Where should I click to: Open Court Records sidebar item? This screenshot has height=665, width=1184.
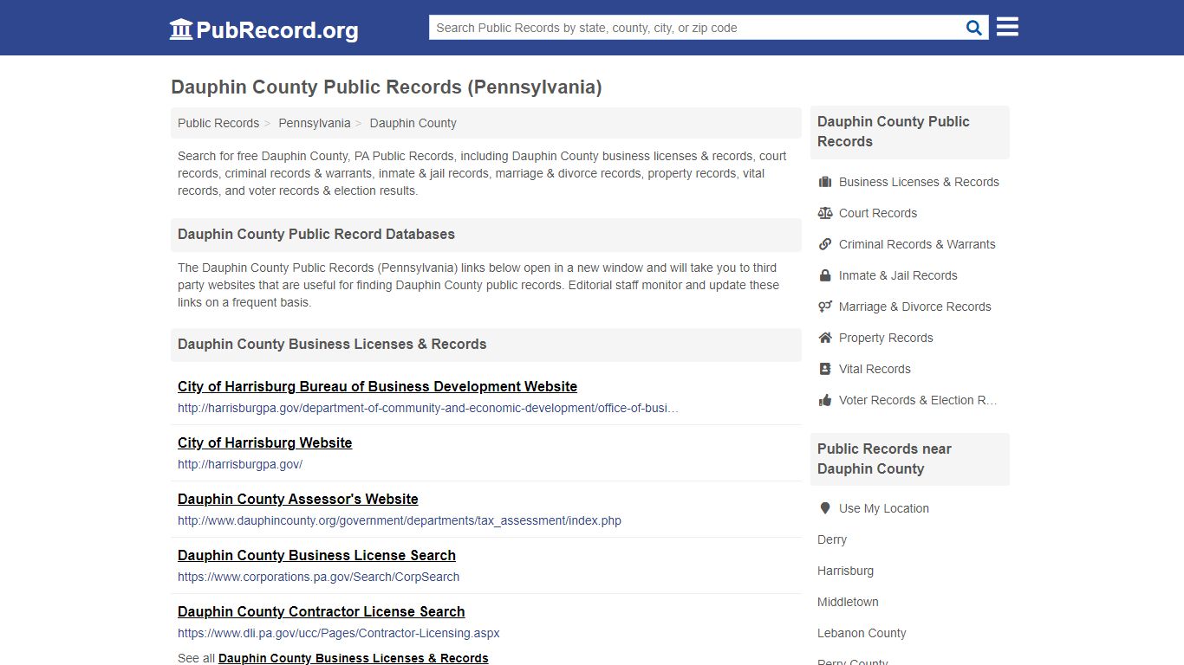coord(878,213)
